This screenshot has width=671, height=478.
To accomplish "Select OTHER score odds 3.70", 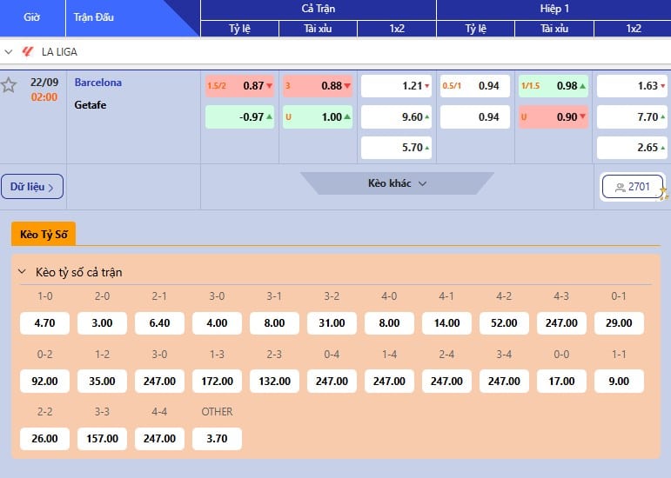I will pyautogui.click(x=217, y=439).
